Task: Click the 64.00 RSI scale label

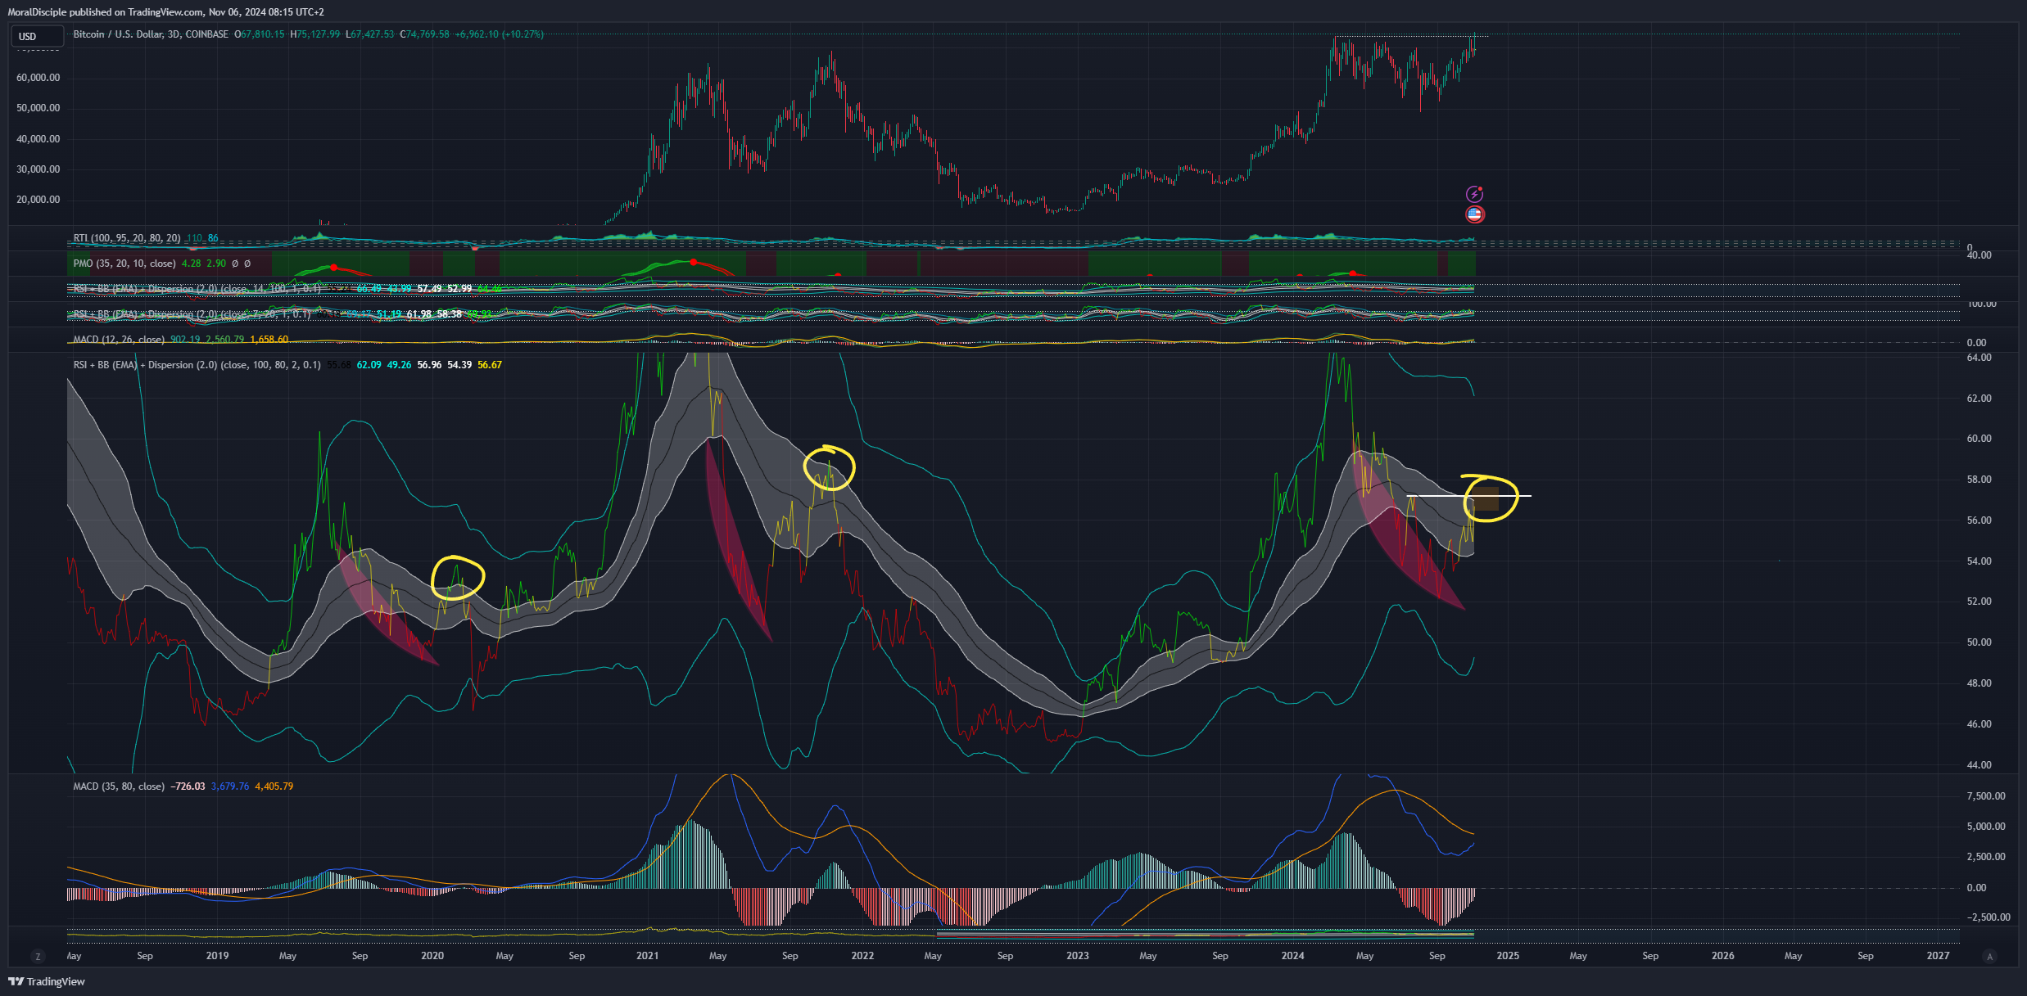Action: [1979, 358]
